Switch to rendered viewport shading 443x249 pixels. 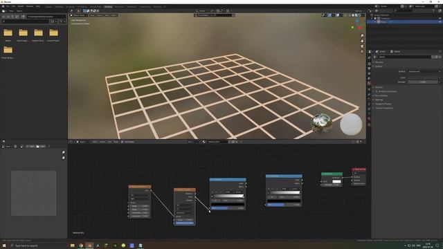(360, 15)
